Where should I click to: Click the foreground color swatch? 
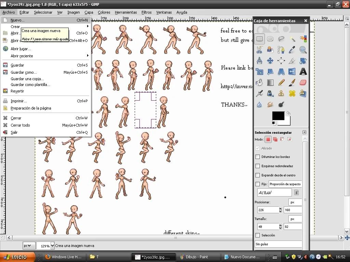pos(278,116)
